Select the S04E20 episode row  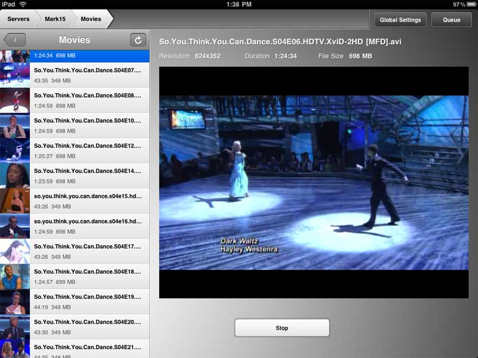click(75, 327)
